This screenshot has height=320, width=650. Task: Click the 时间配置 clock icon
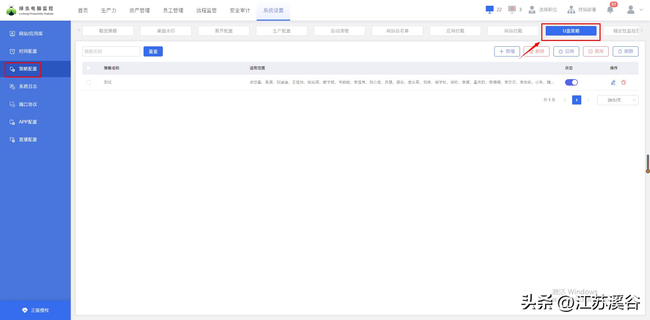12,51
